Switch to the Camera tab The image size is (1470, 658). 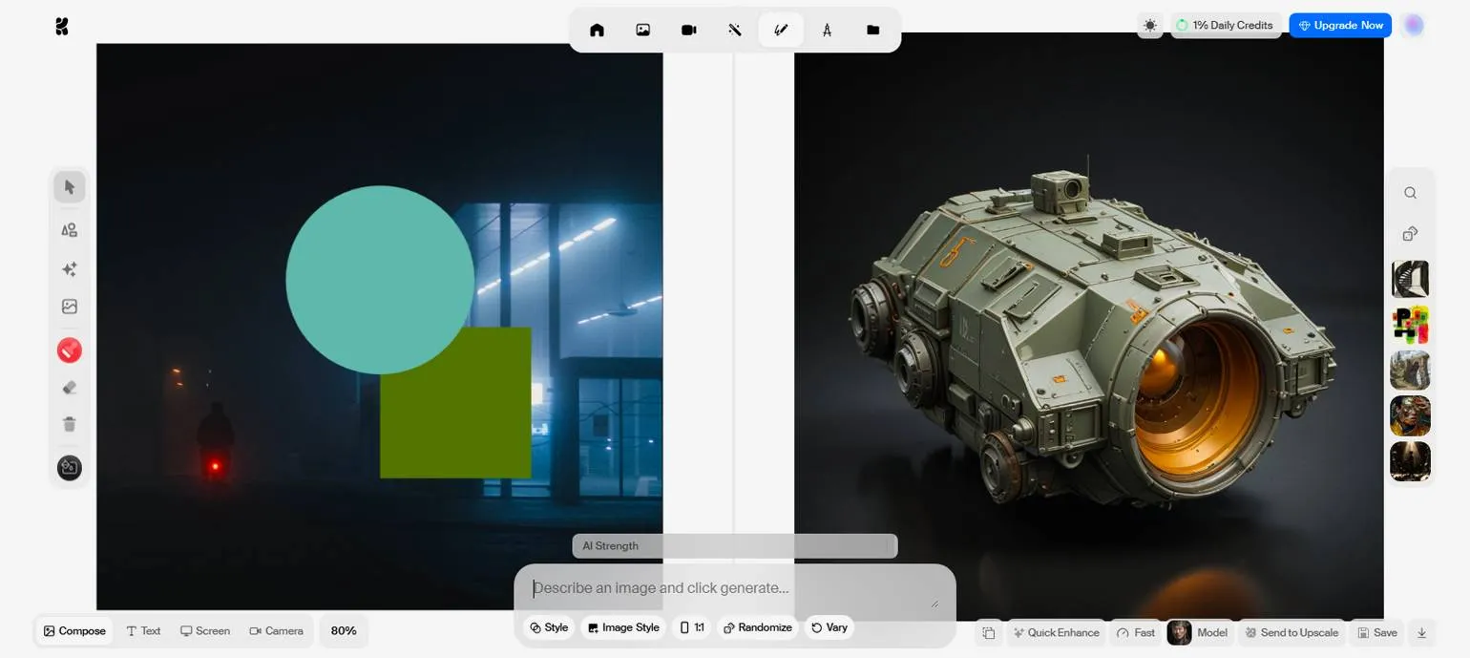[276, 630]
